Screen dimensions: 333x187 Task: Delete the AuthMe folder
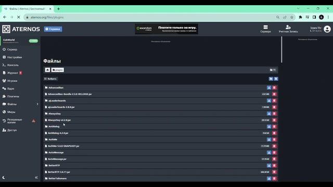pos(274,140)
